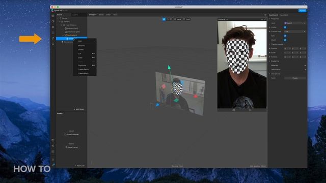Viewport: 326px width, 183px height.
Task: Collapse the Transformations section
Action: [x=270, y=44]
